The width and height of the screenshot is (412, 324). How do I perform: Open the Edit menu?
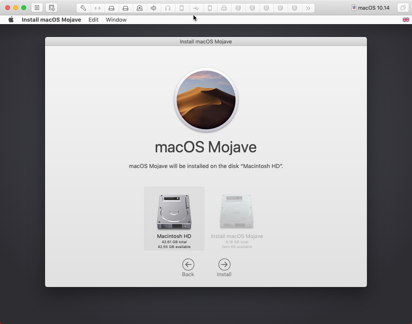point(93,19)
